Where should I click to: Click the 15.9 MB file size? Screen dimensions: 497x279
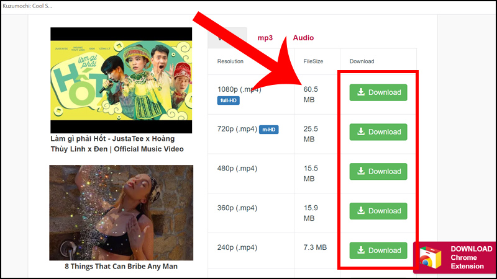coord(311,213)
